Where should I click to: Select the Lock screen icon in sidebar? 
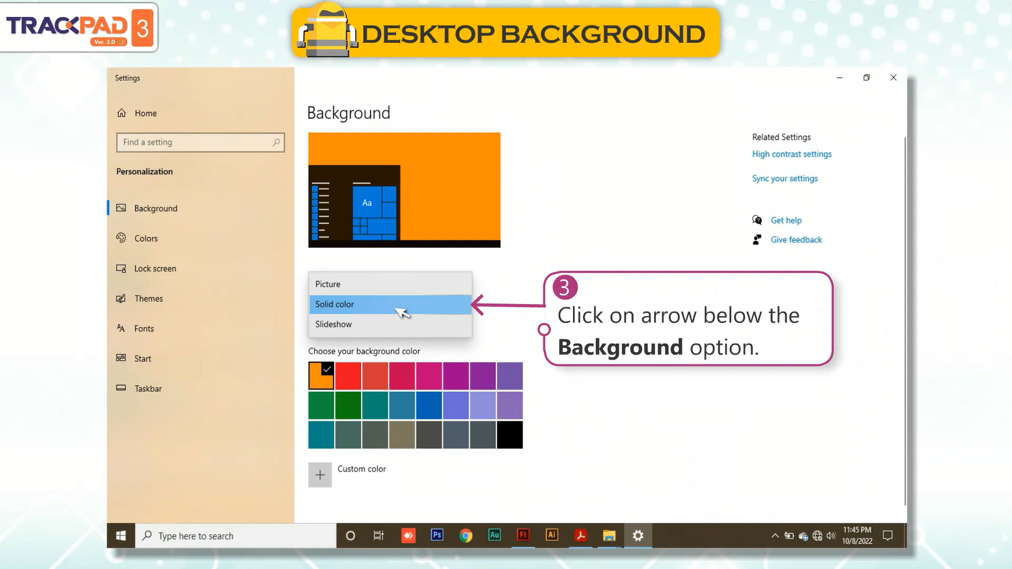coord(121,268)
